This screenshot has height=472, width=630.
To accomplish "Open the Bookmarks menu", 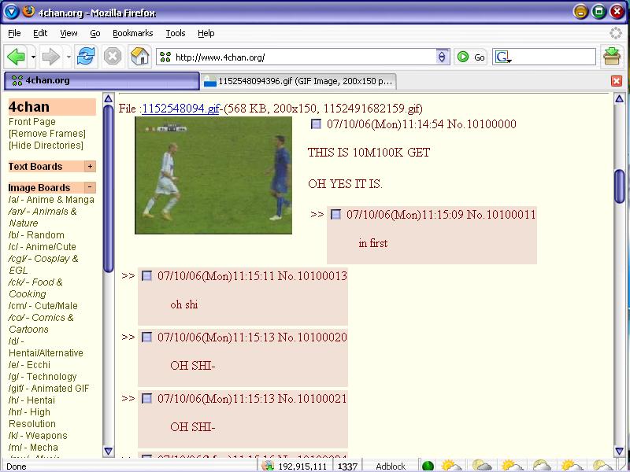I will pyautogui.click(x=132, y=33).
